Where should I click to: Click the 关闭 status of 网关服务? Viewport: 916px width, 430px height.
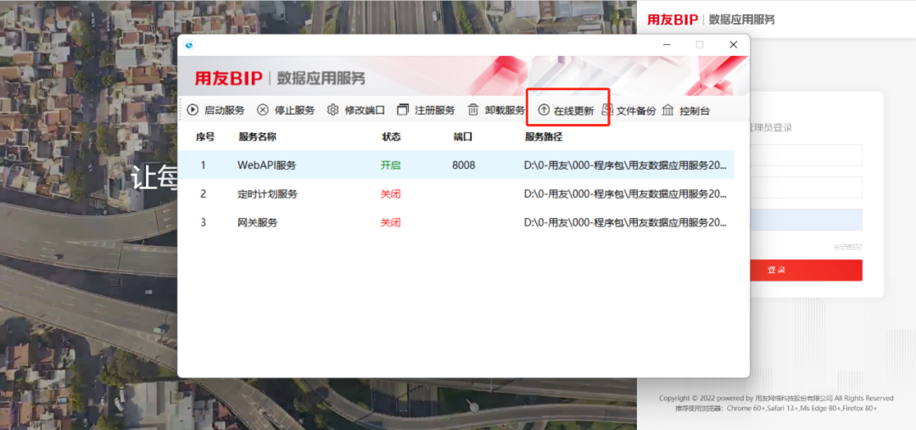click(x=390, y=222)
